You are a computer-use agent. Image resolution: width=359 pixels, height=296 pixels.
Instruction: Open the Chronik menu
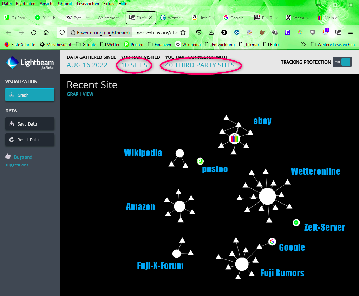point(65,3)
